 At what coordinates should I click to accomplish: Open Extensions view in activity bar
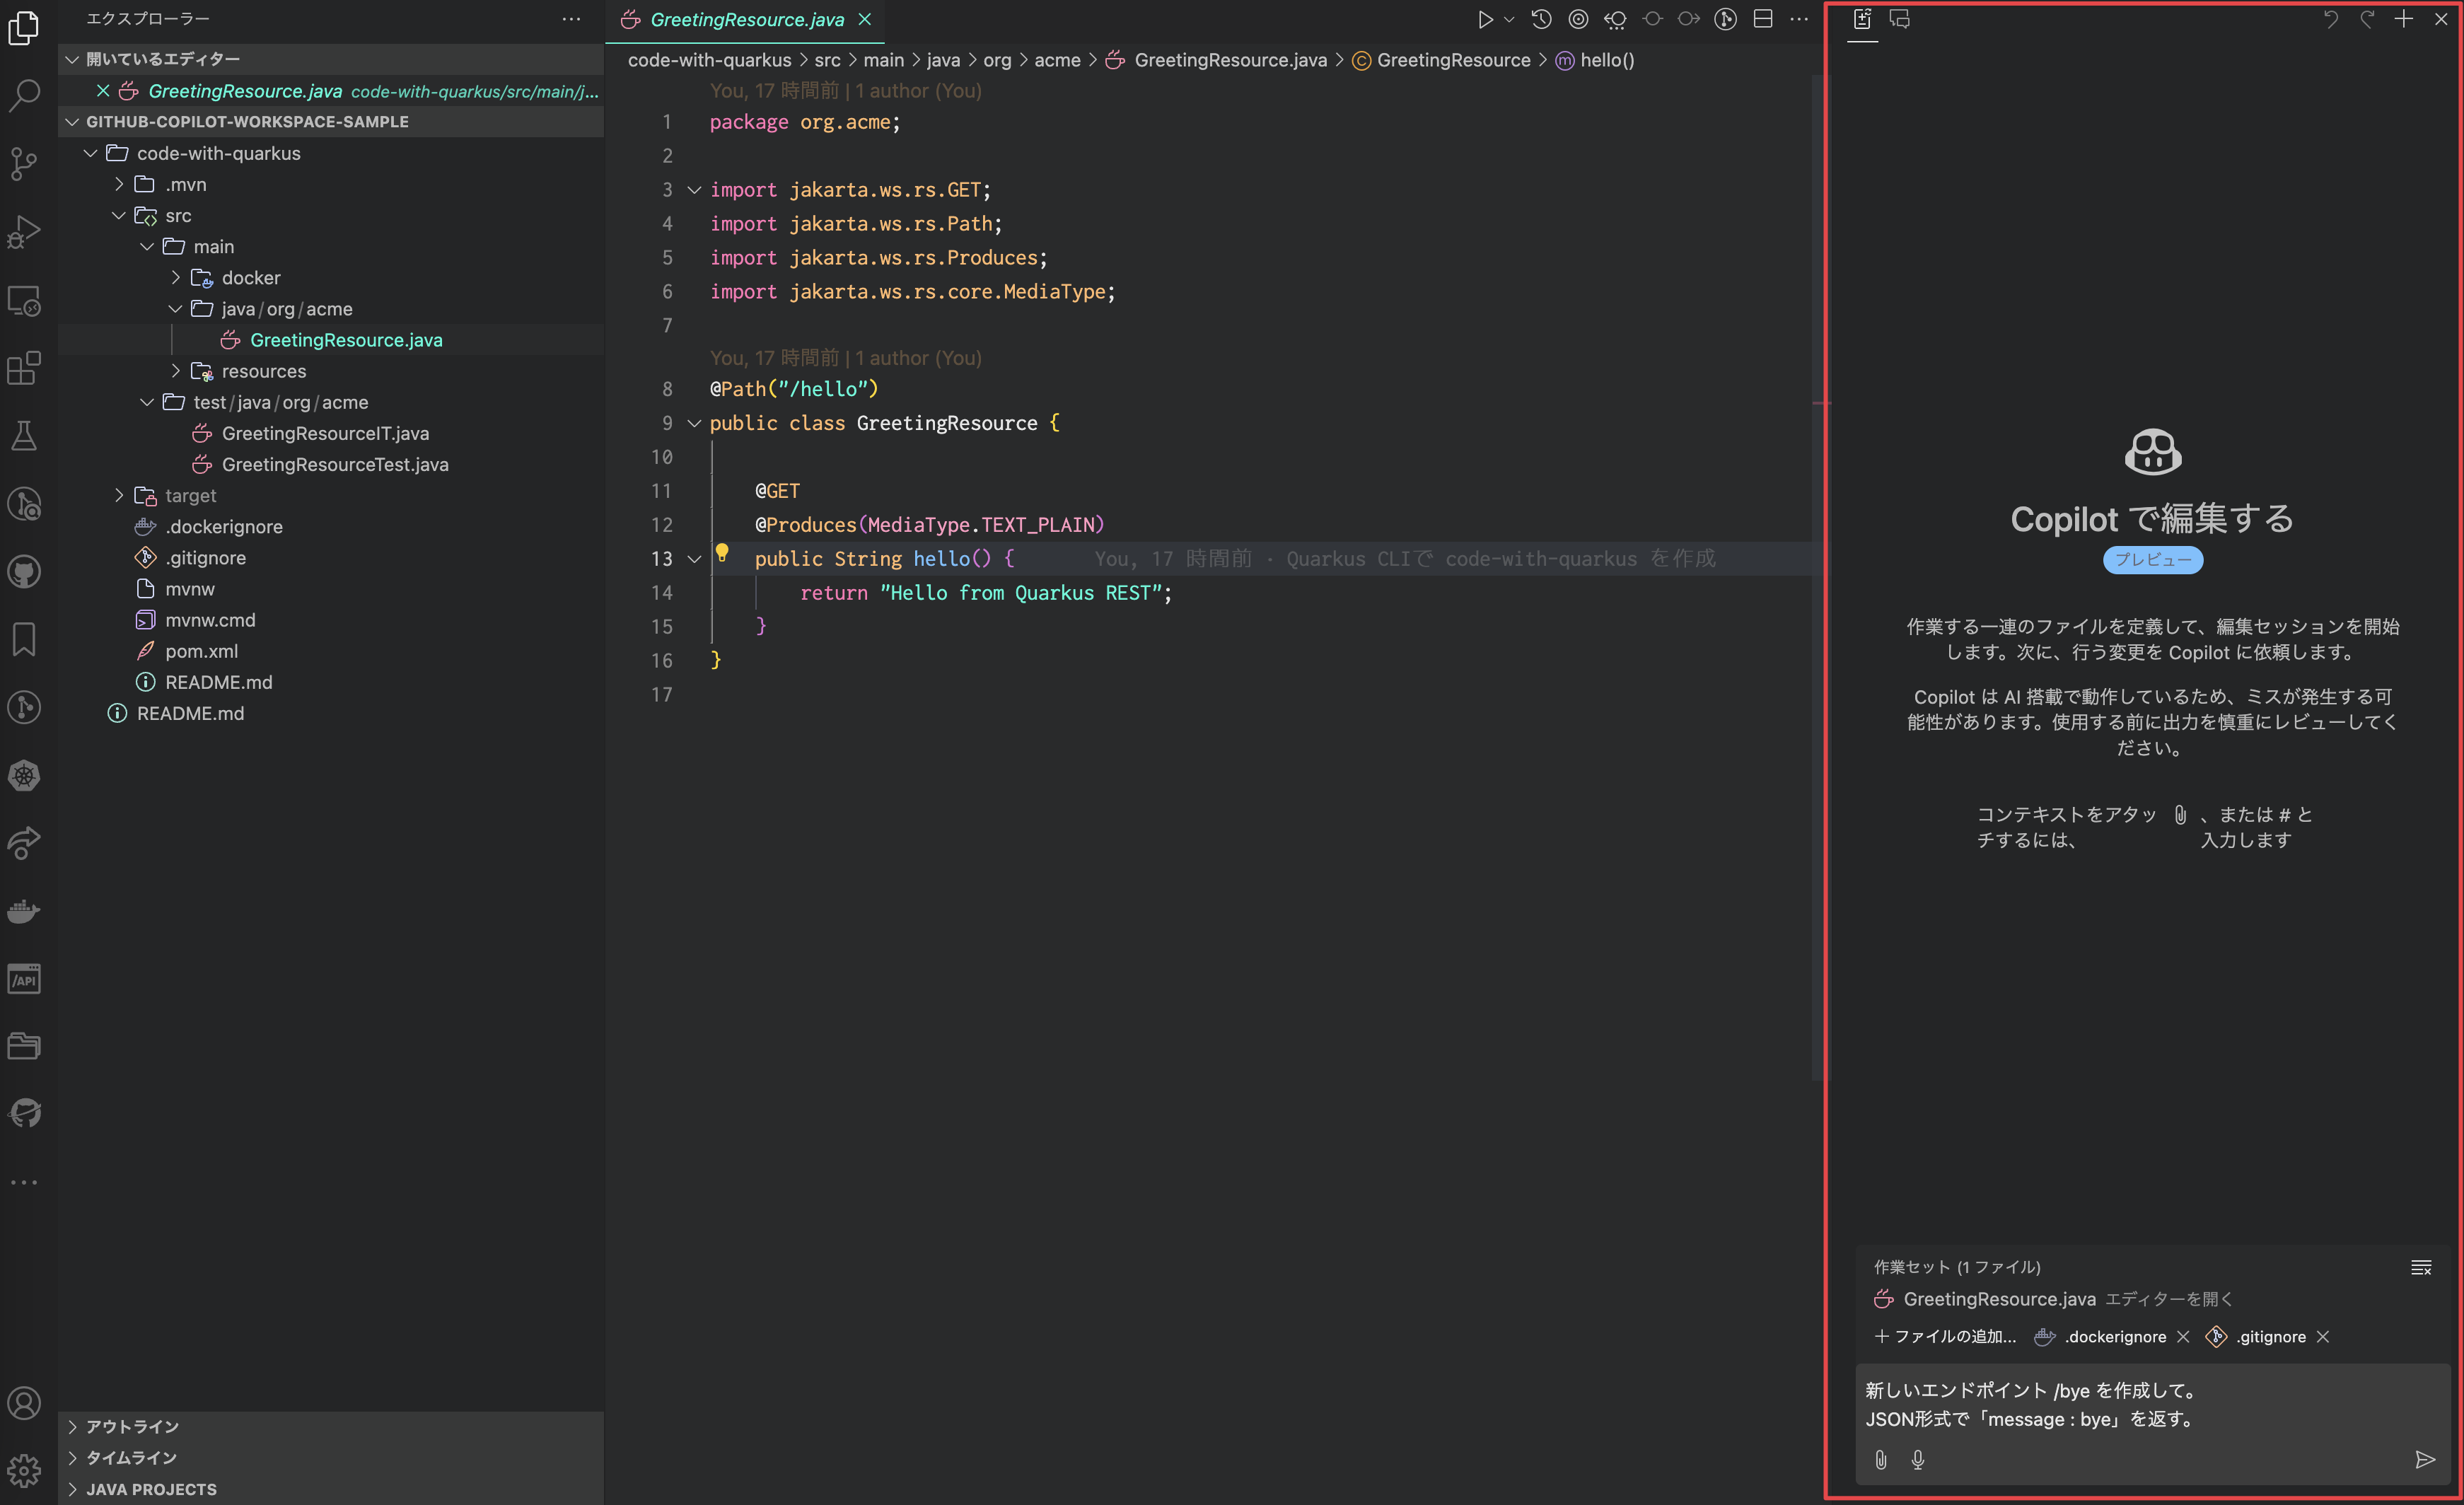point(24,368)
